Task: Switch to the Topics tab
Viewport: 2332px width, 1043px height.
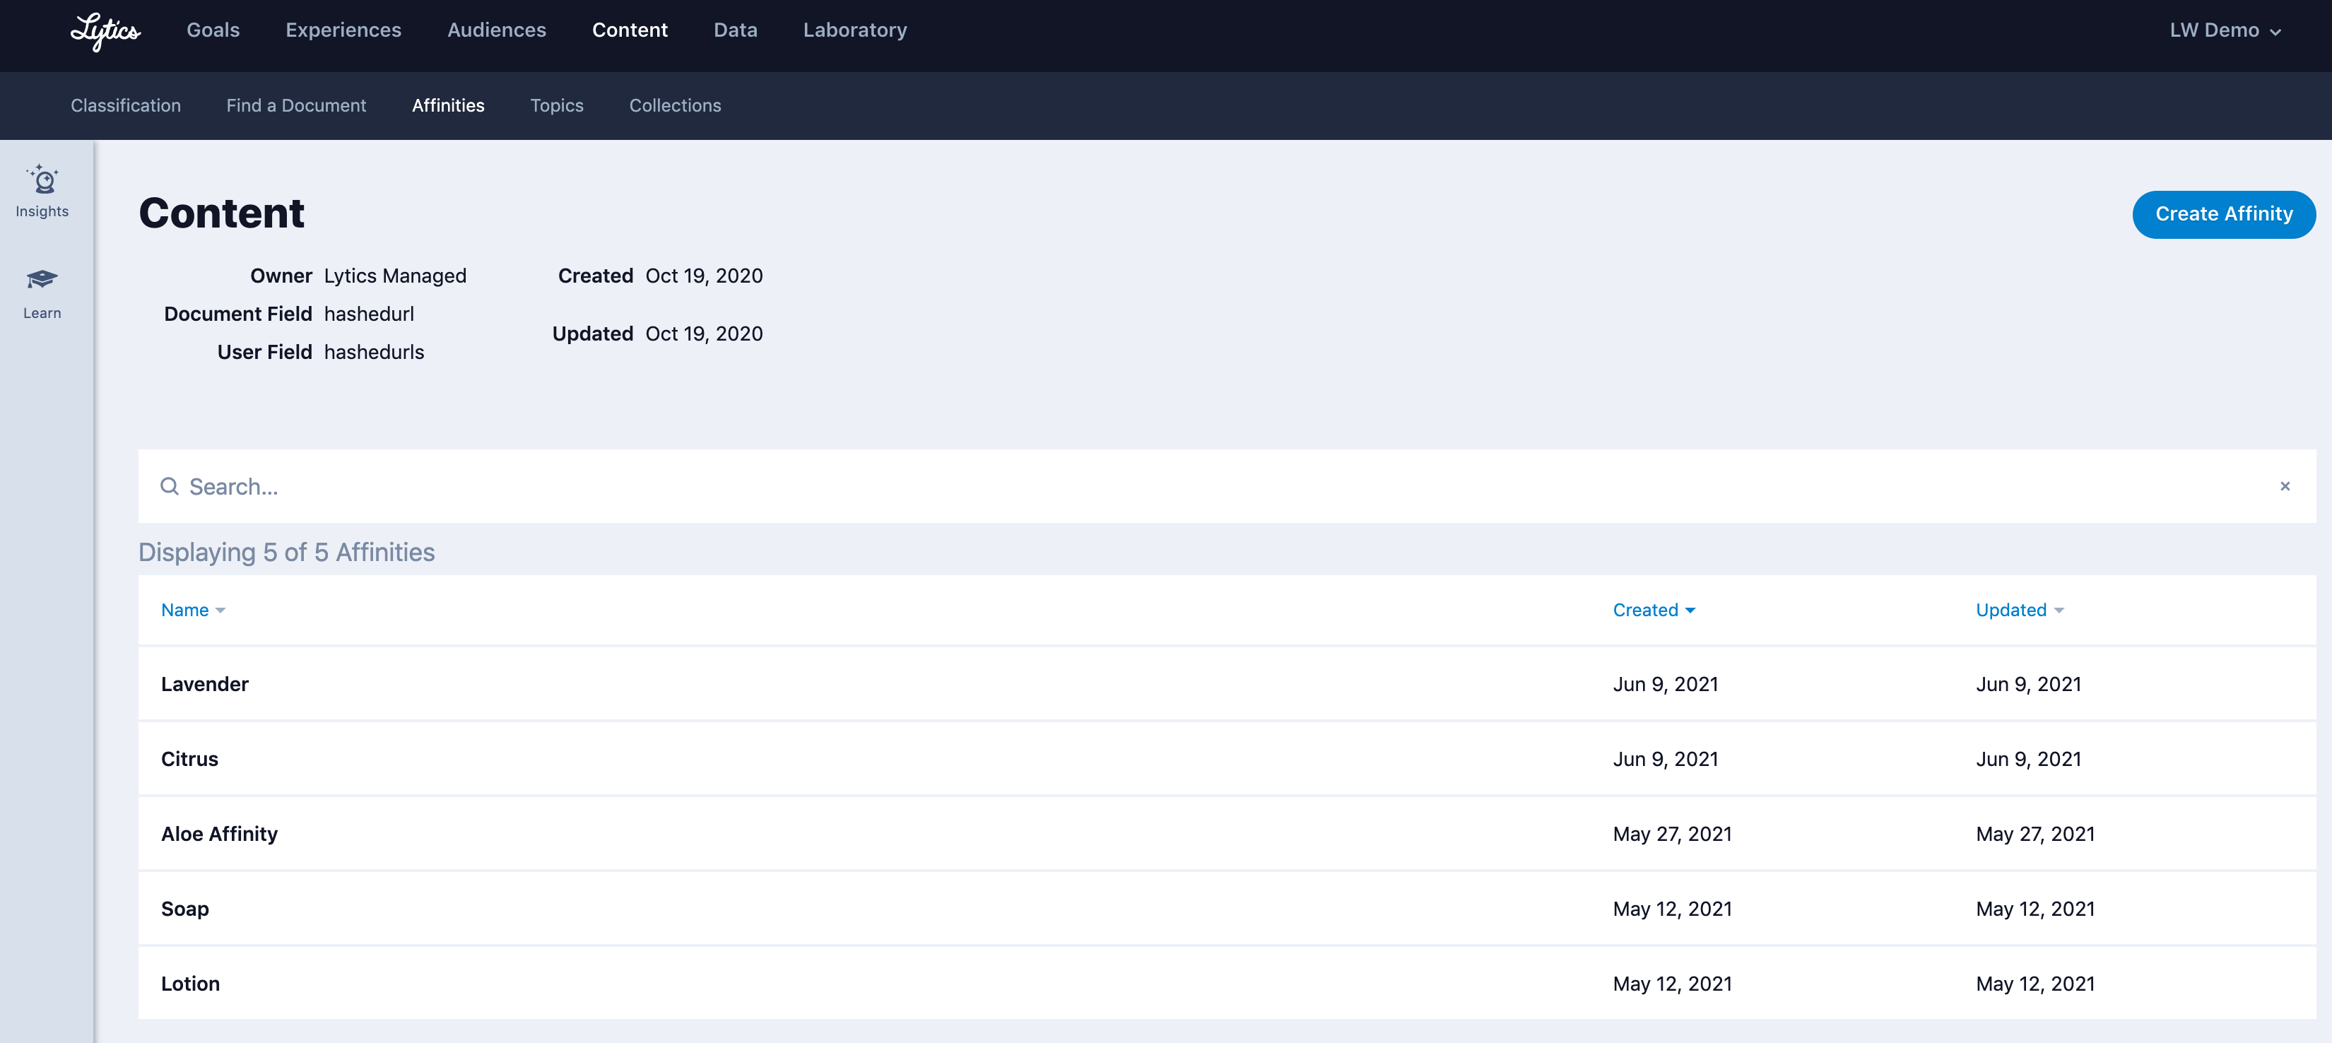Action: pyautogui.click(x=557, y=106)
